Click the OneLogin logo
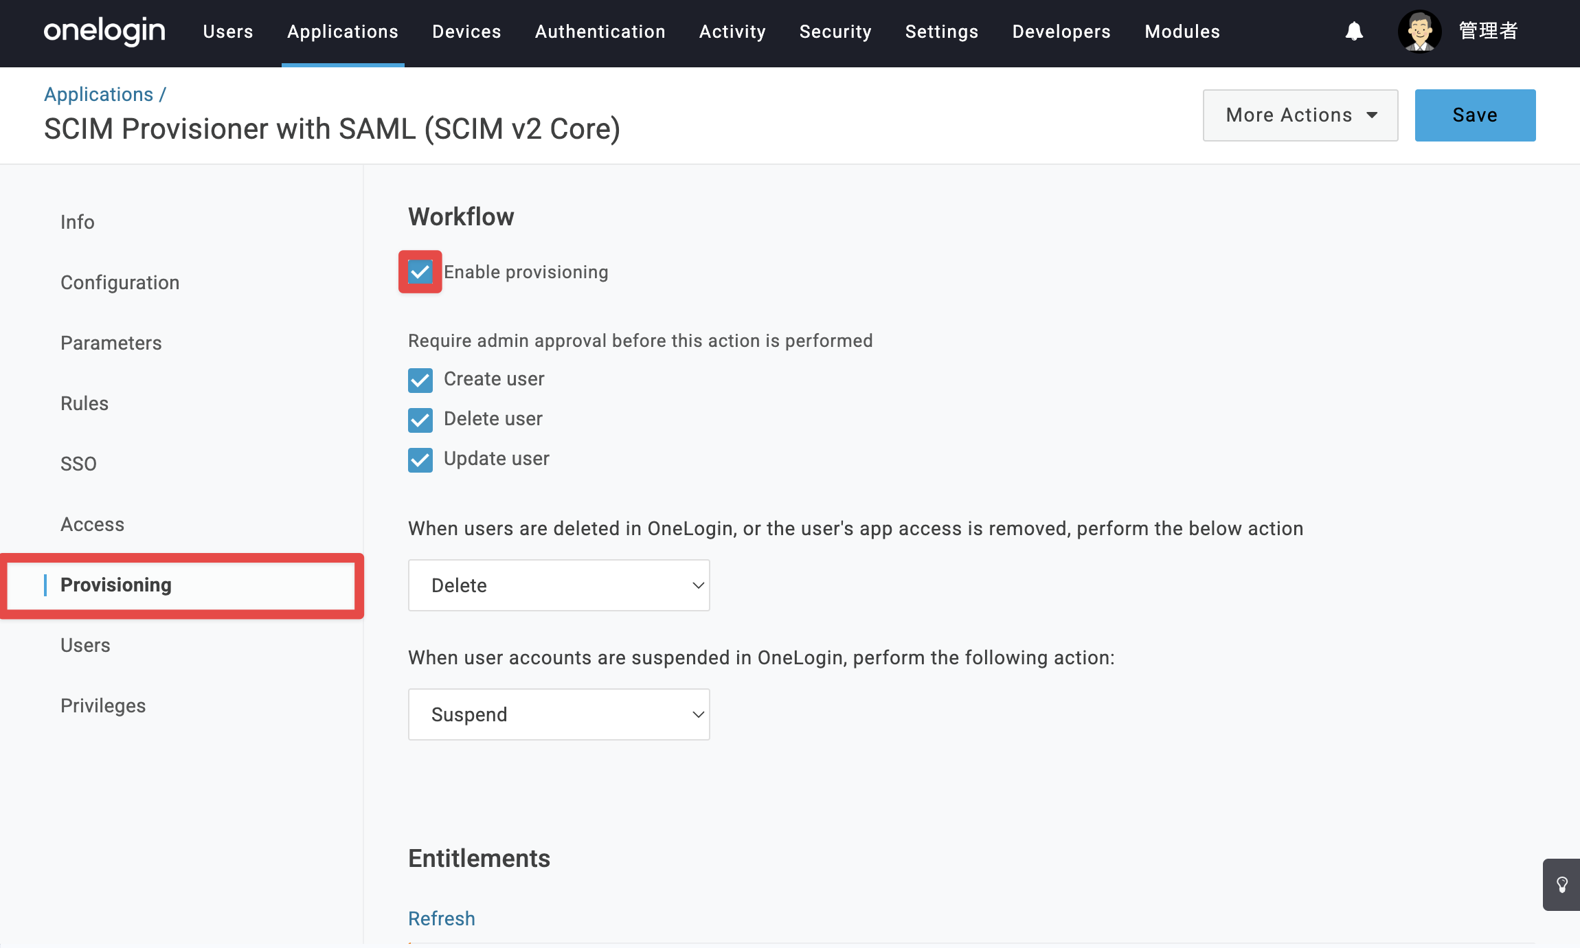The width and height of the screenshot is (1580, 948). click(104, 31)
